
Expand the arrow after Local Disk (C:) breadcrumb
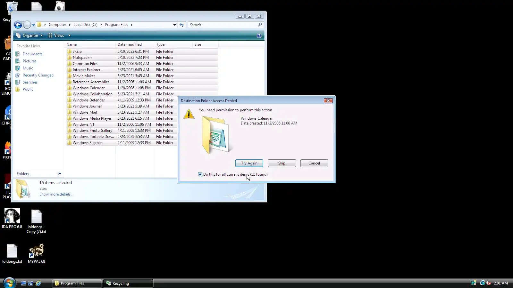101,25
